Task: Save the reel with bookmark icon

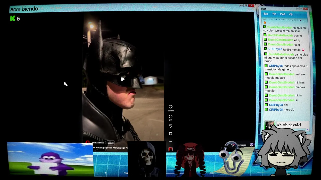Action: pyautogui.click(x=171, y=134)
